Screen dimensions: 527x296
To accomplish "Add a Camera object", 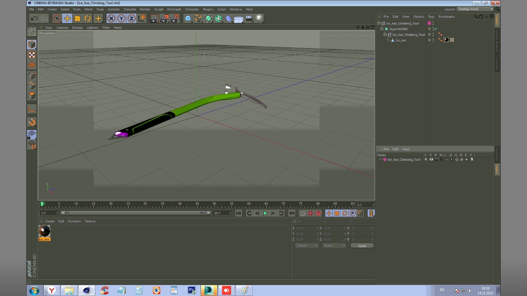I will 249,18.
